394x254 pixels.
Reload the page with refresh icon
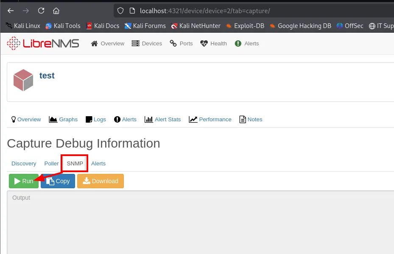pos(41,11)
